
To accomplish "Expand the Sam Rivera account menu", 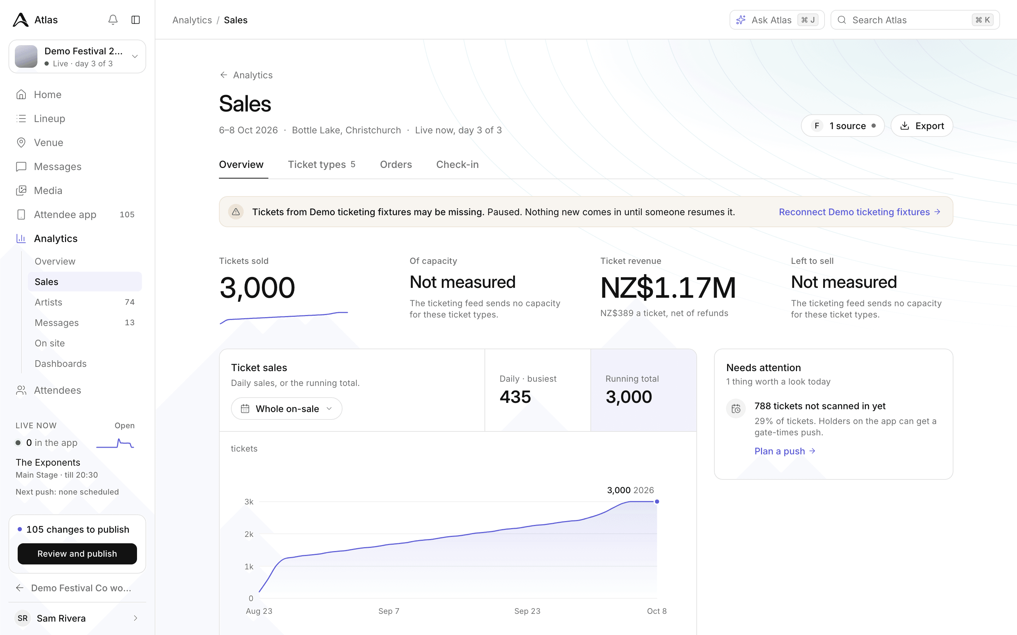I will tap(77, 618).
